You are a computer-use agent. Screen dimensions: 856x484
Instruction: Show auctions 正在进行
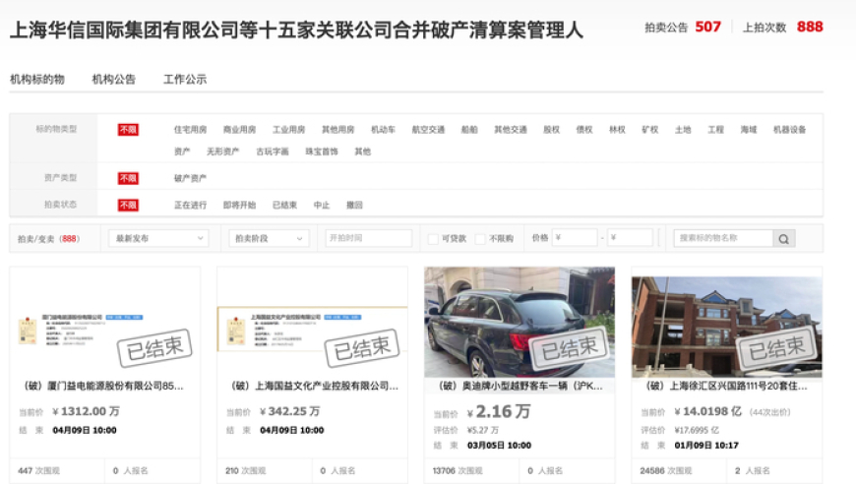(190, 206)
